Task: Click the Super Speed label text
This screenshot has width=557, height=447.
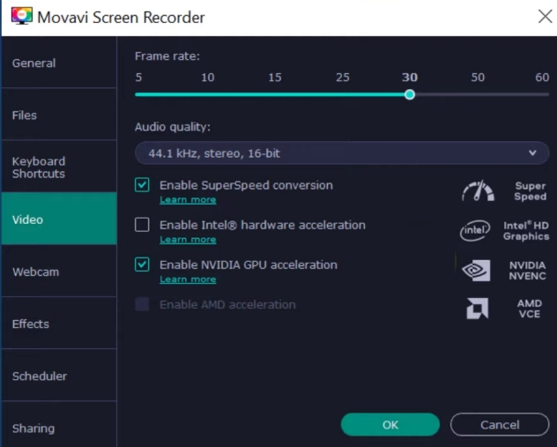Action: pyautogui.click(x=530, y=190)
